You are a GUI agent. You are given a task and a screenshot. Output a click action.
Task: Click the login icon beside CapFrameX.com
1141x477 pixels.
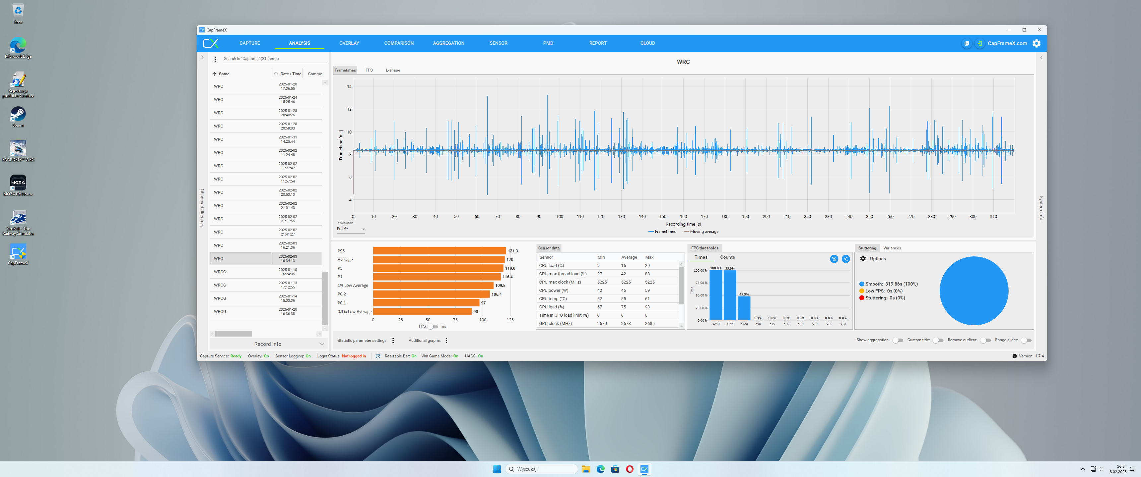979,43
